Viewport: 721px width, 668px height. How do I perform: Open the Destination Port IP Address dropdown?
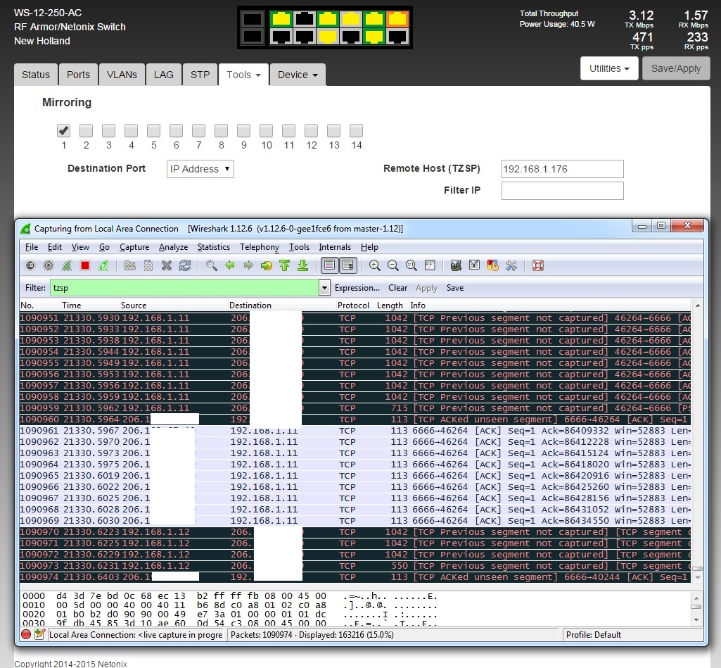click(x=200, y=169)
